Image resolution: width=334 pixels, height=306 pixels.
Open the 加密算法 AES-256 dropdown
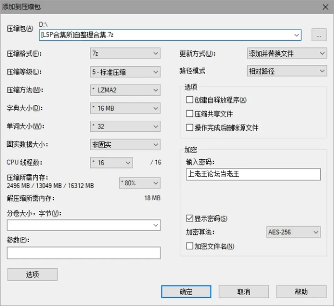[293, 232]
